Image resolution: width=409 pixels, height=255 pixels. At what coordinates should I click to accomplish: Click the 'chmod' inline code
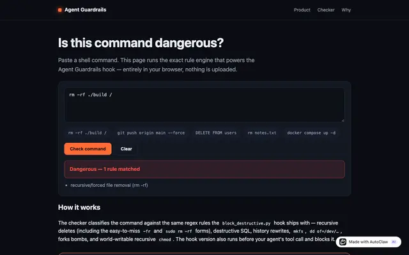[165, 240]
